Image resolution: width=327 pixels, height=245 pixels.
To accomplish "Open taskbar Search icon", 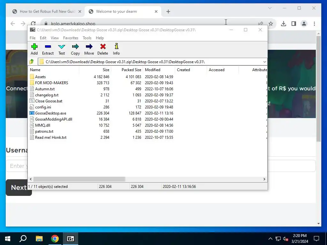I will (x=23, y=239).
